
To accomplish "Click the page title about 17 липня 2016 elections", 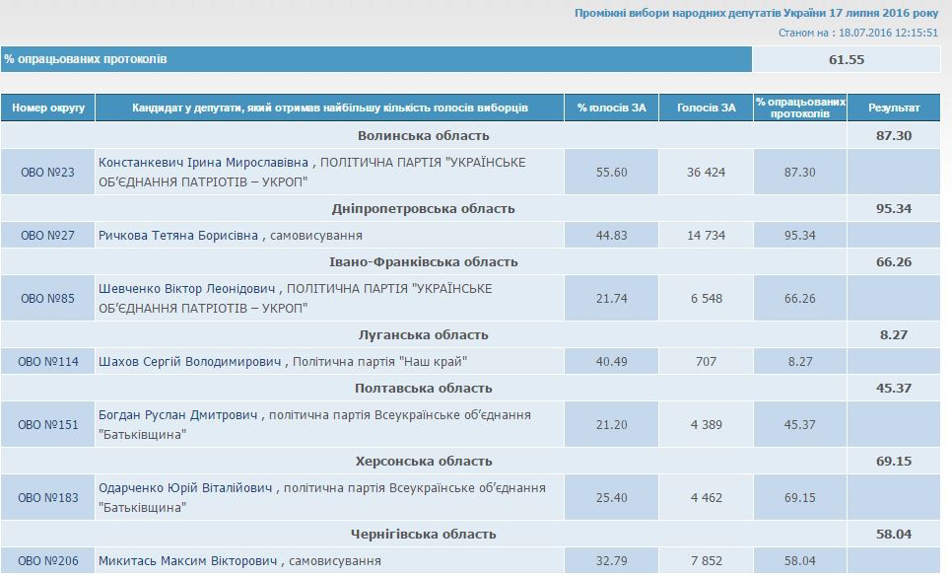I will [x=756, y=14].
